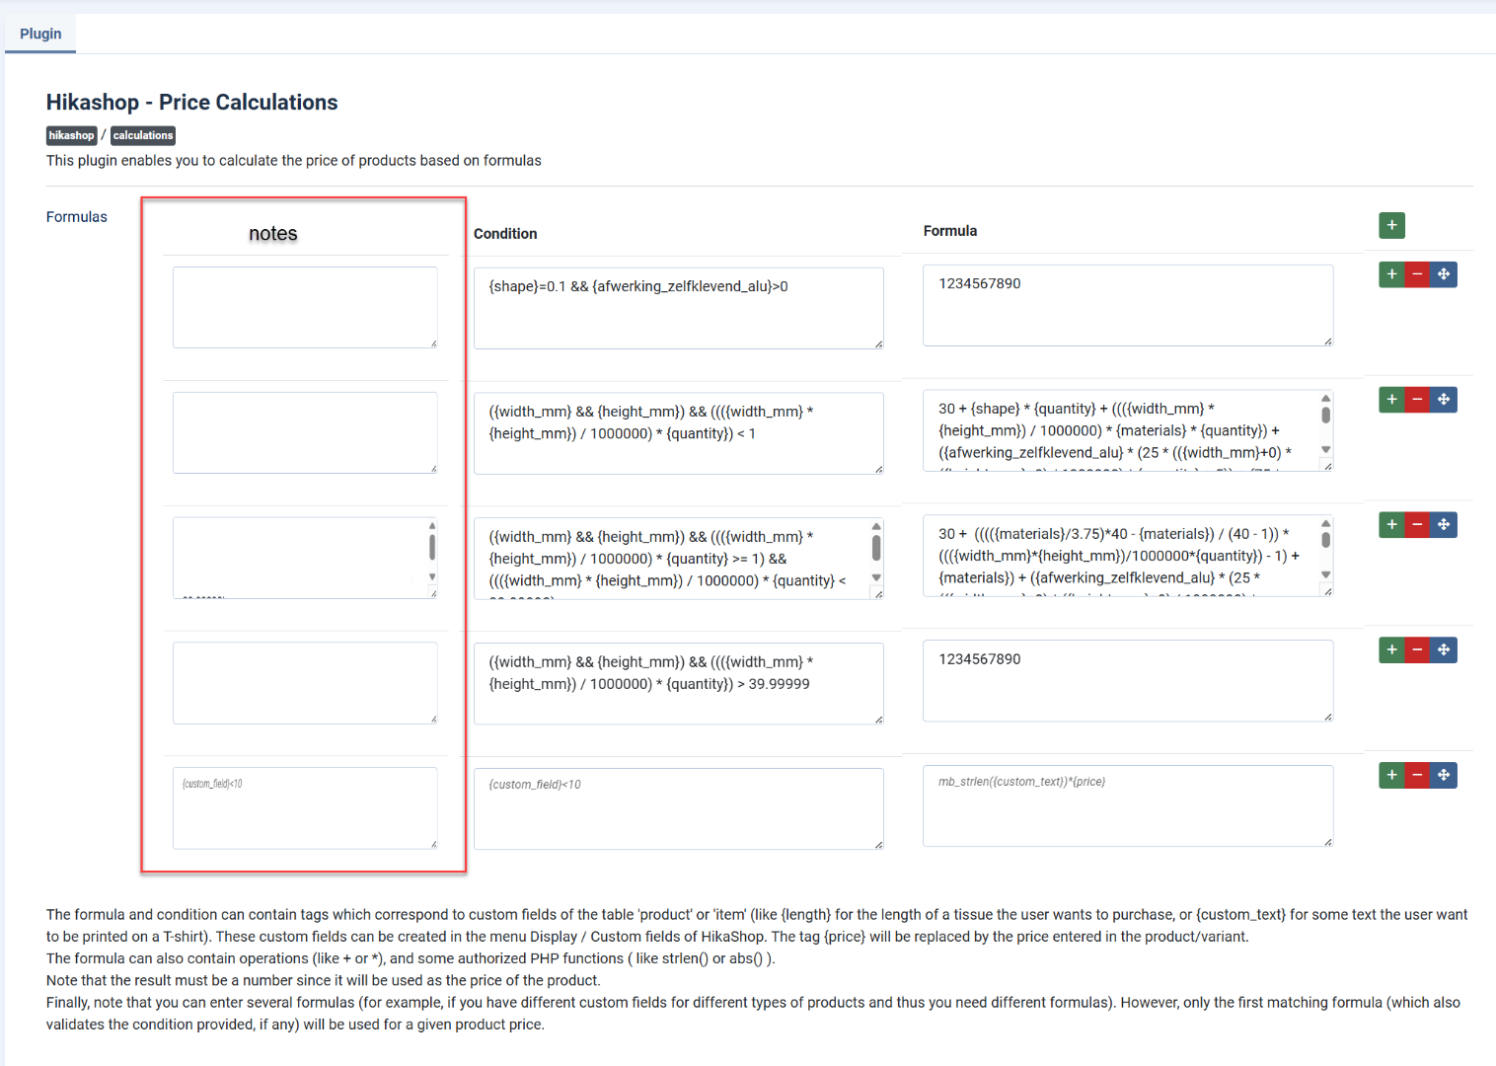Click the move icon for the '< 1' condition row
Screen dimensions: 1496x1066
[x=1444, y=400]
